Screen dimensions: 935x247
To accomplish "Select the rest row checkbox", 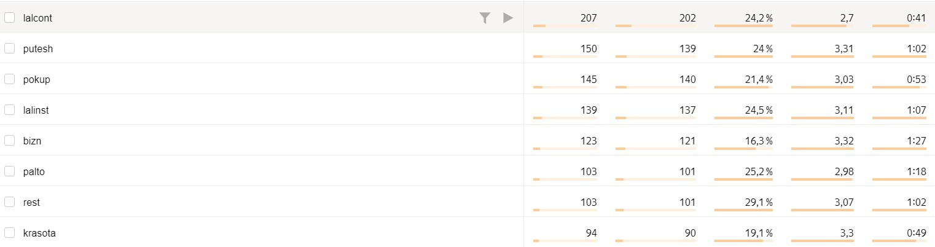I will (9, 202).
